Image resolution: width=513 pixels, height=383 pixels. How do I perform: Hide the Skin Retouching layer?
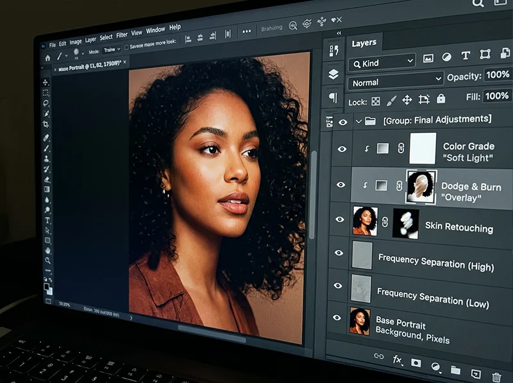pos(340,219)
